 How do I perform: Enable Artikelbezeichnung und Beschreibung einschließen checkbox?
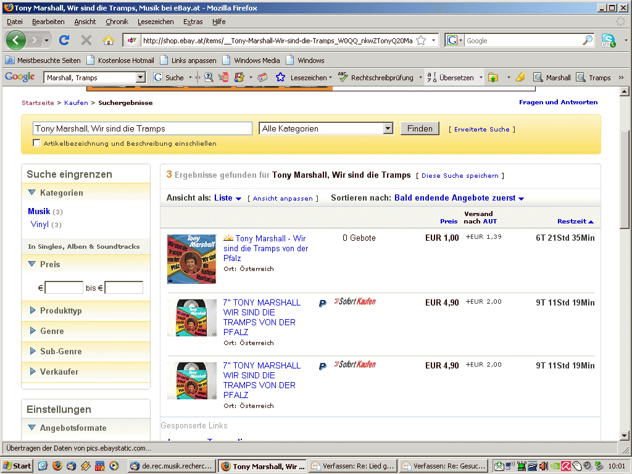36,143
